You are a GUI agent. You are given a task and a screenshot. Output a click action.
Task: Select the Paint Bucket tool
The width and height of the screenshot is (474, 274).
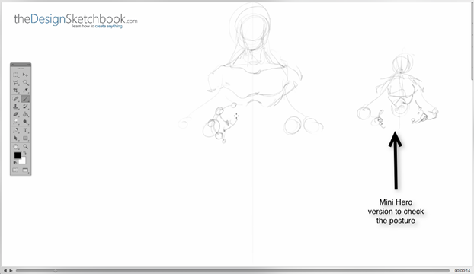pos(26,114)
